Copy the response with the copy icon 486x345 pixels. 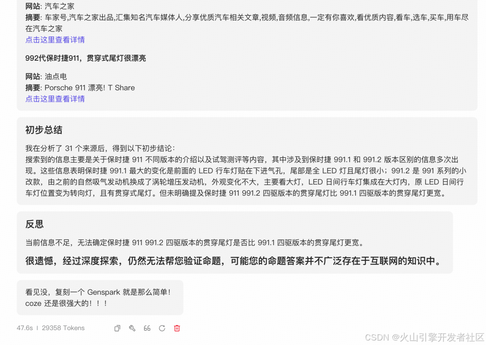tap(117, 328)
